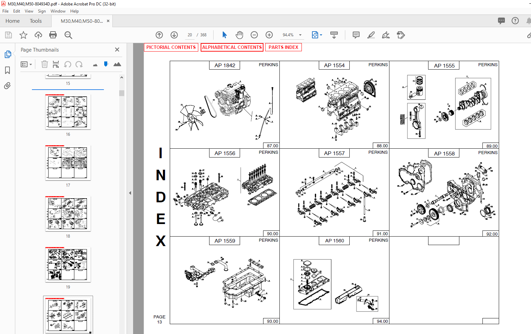Switch to the Home tab
531x334 pixels.
tap(13, 21)
